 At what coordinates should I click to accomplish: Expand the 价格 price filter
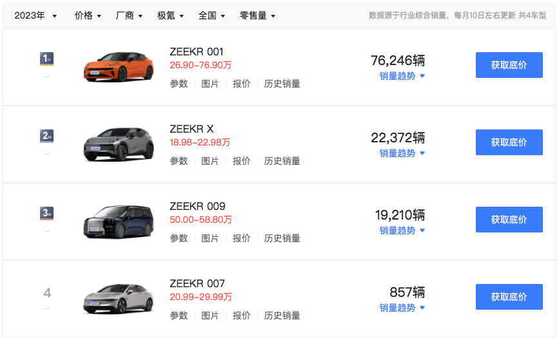click(x=88, y=15)
